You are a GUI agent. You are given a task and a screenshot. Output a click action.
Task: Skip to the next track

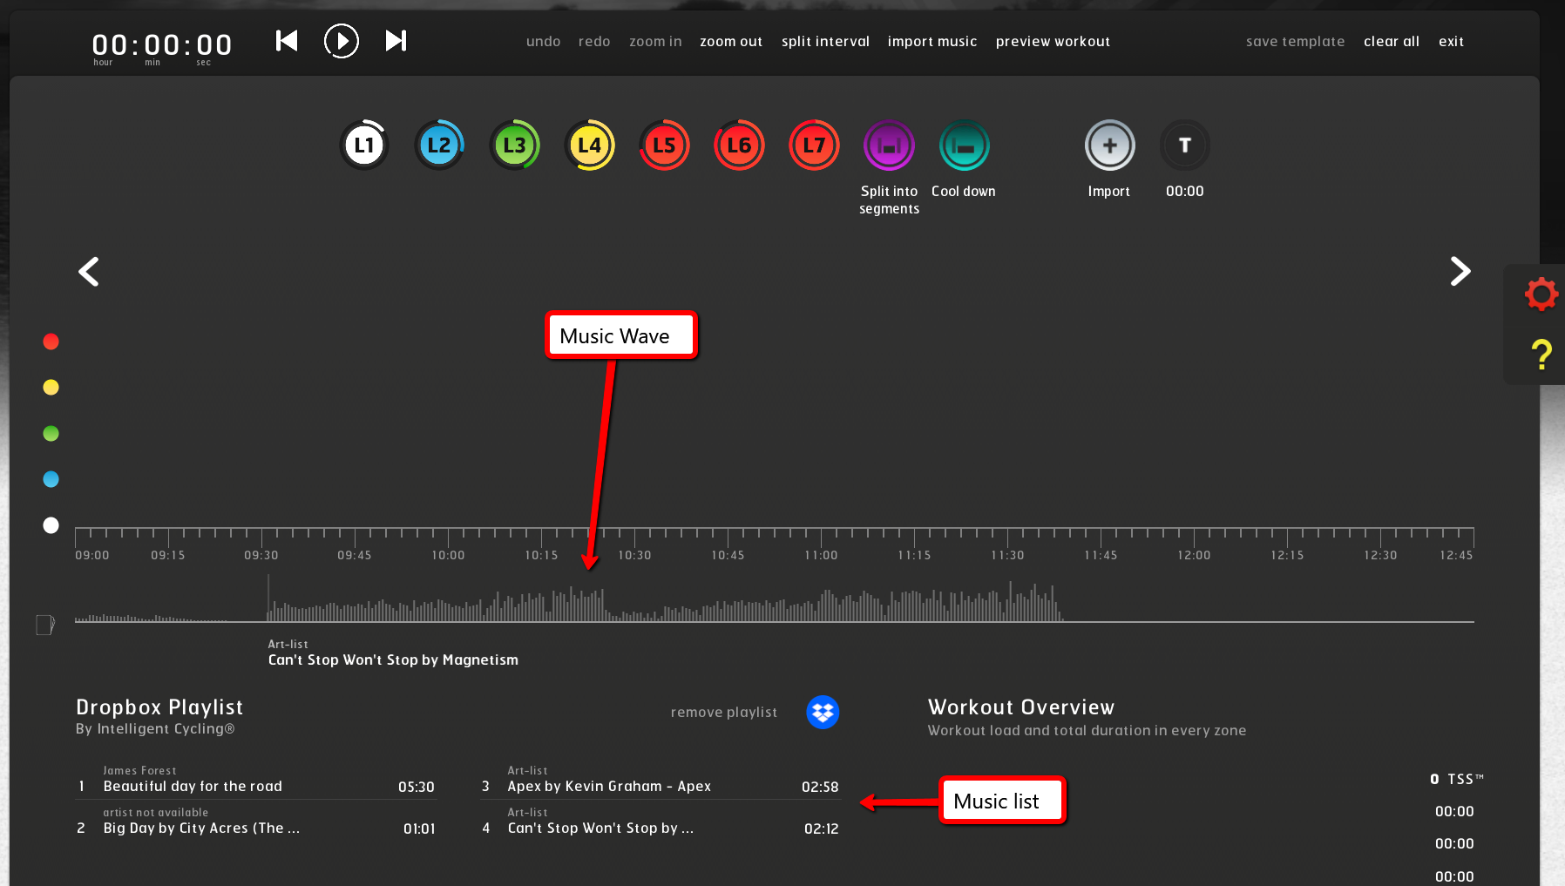pos(396,41)
